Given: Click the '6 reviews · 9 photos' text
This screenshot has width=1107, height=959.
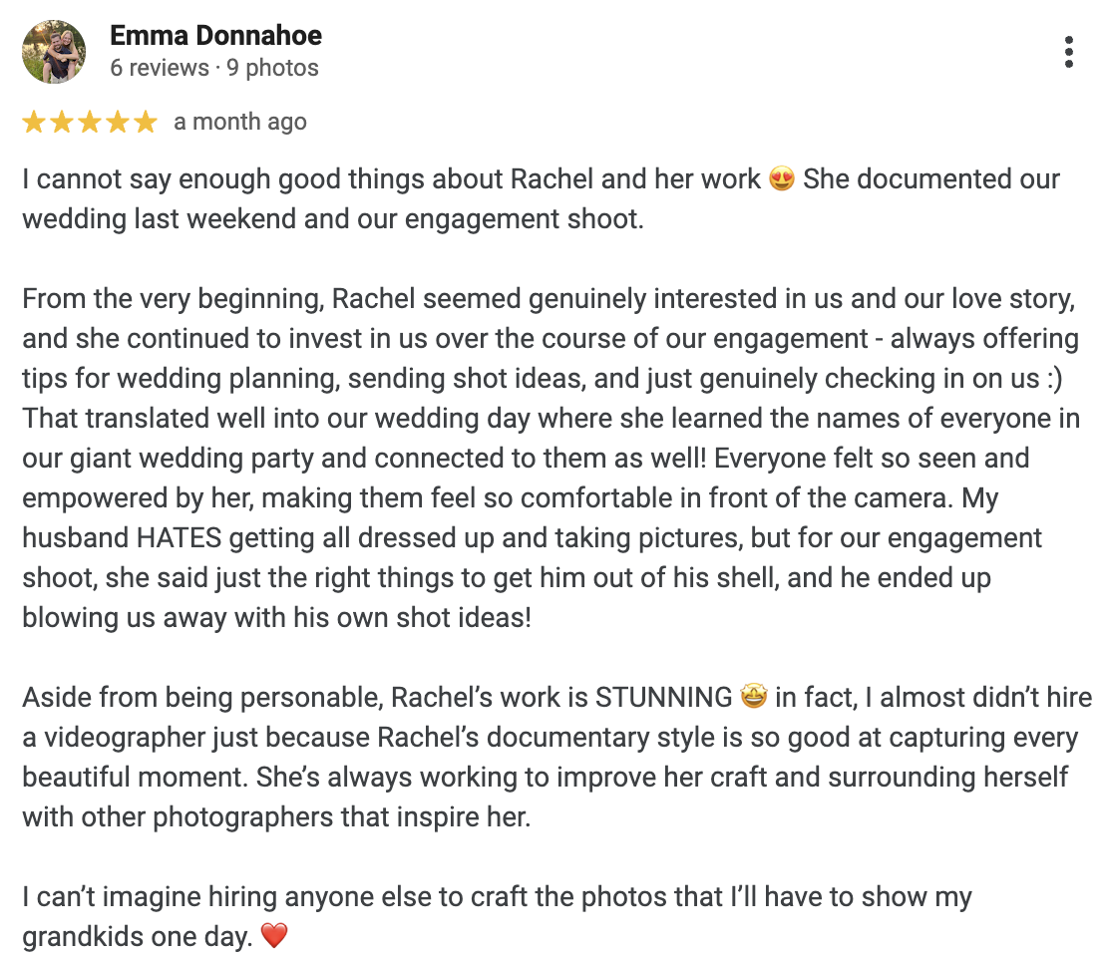Looking at the screenshot, I should pyautogui.click(x=213, y=68).
